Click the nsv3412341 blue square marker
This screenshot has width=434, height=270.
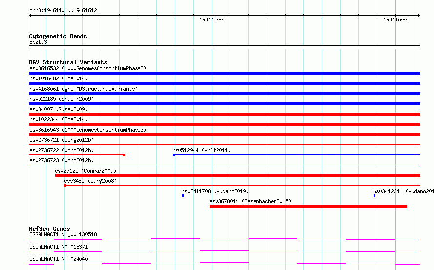coord(375,196)
